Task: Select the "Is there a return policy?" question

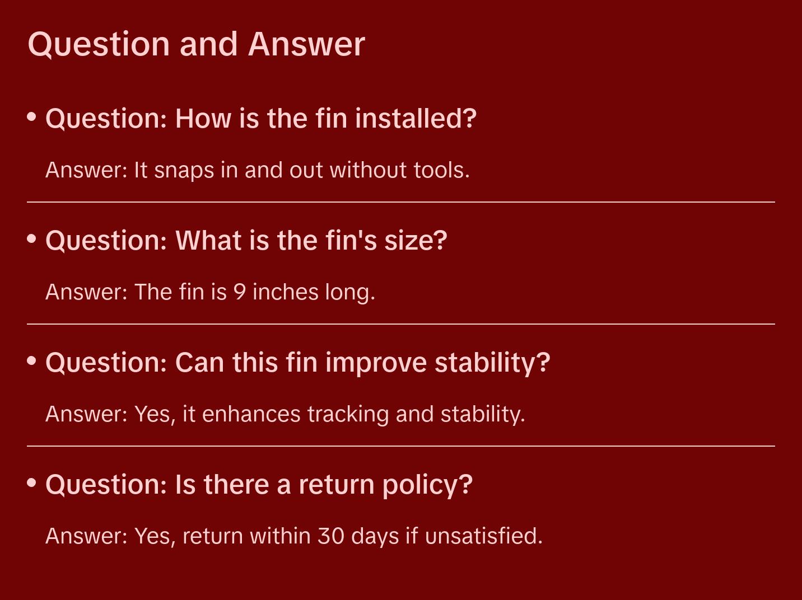Action: click(259, 485)
